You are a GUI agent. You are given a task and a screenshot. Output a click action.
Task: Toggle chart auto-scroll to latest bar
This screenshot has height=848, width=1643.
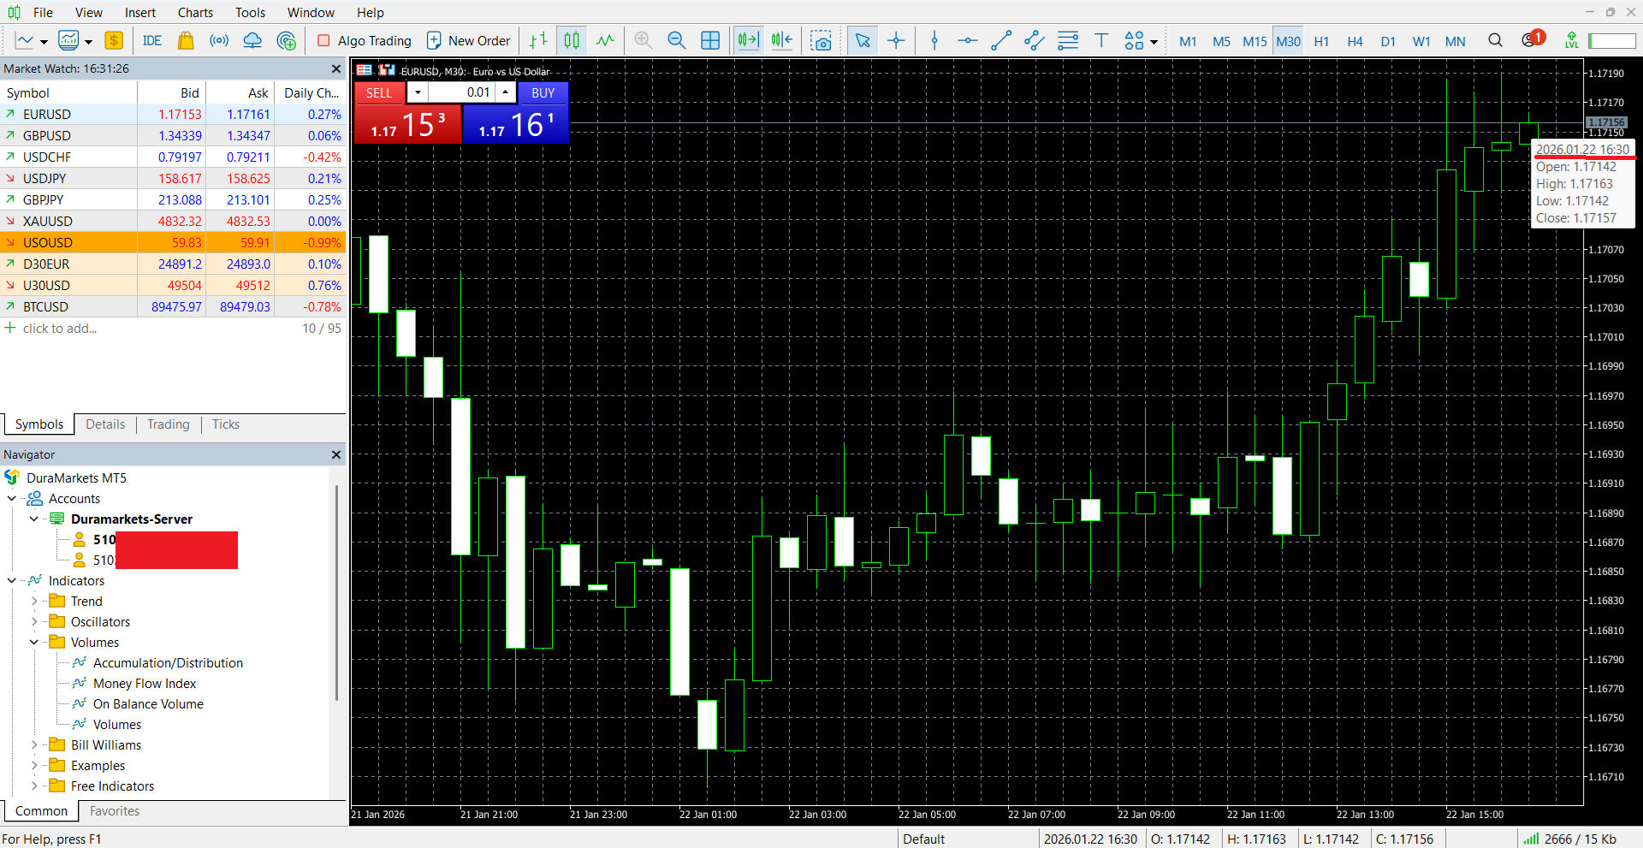[x=748, y=40]
